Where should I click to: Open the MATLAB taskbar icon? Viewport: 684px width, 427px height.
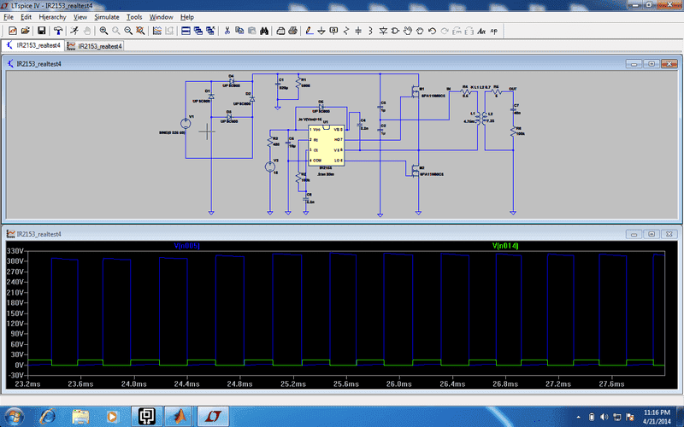click(180, 416)
